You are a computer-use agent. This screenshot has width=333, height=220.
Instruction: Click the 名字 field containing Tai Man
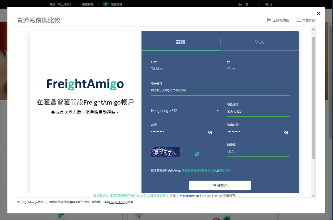tap(182, 69)
